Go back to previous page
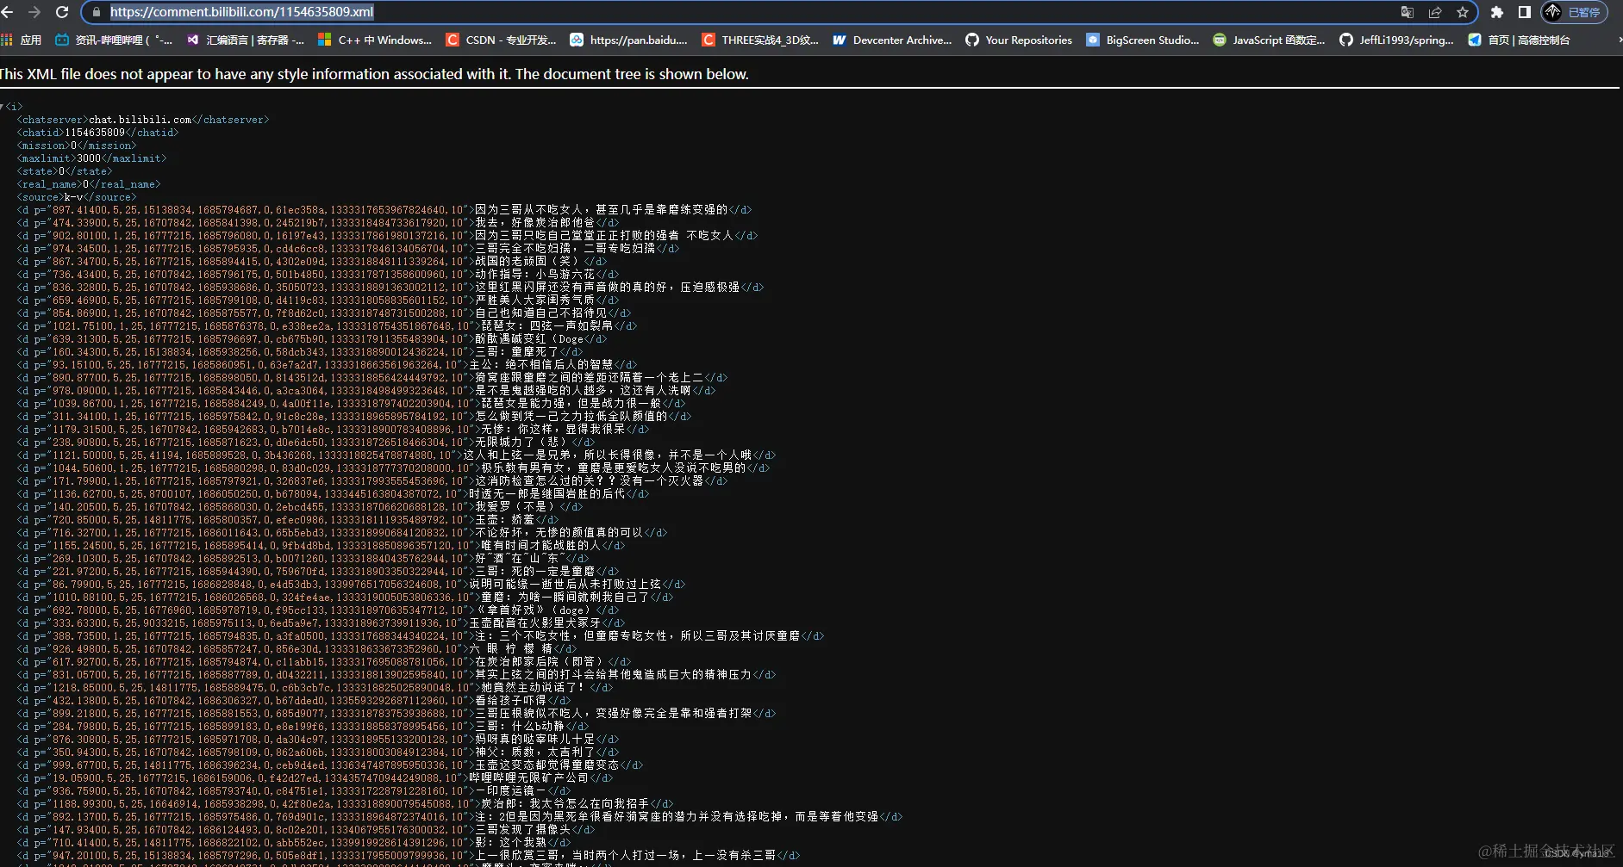Image resolution: width=1623 pixels, height=867 pixels. tap(9, 12)
